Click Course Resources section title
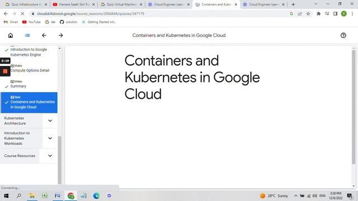This screenshot has height=201, width=358. point(20,156)
